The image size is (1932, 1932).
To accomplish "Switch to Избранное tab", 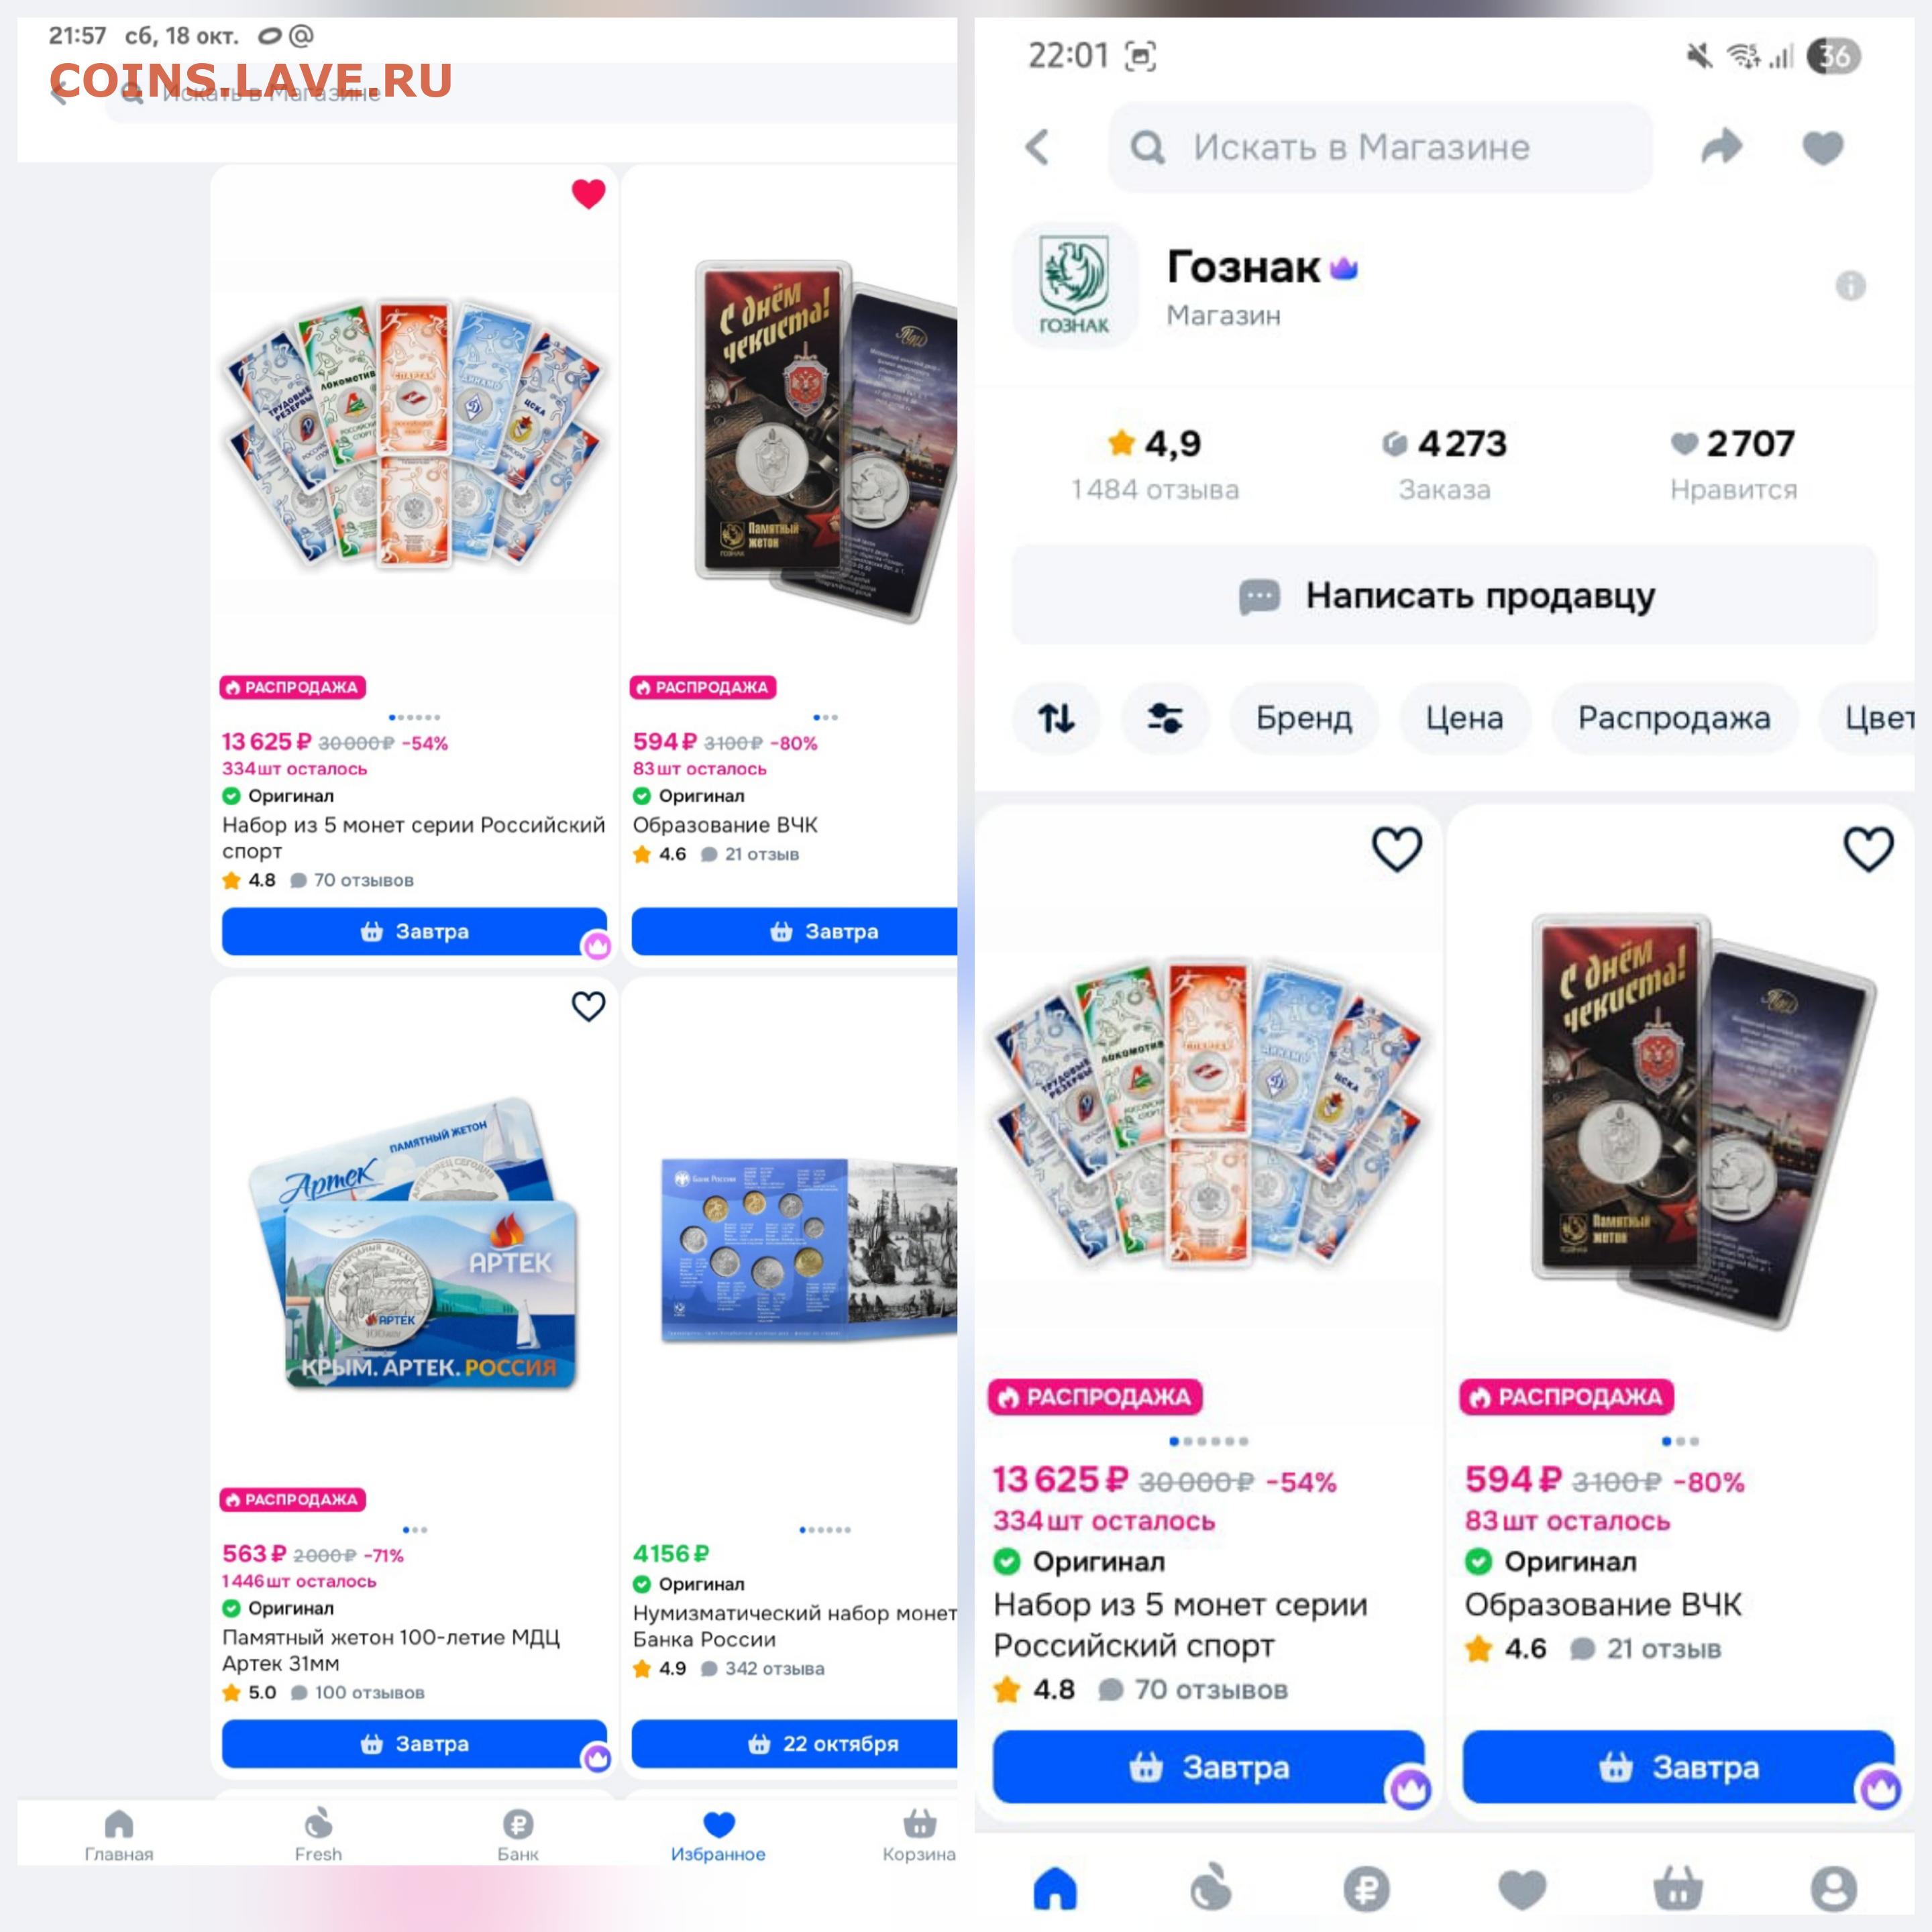I will click(x=718, y=1836).
